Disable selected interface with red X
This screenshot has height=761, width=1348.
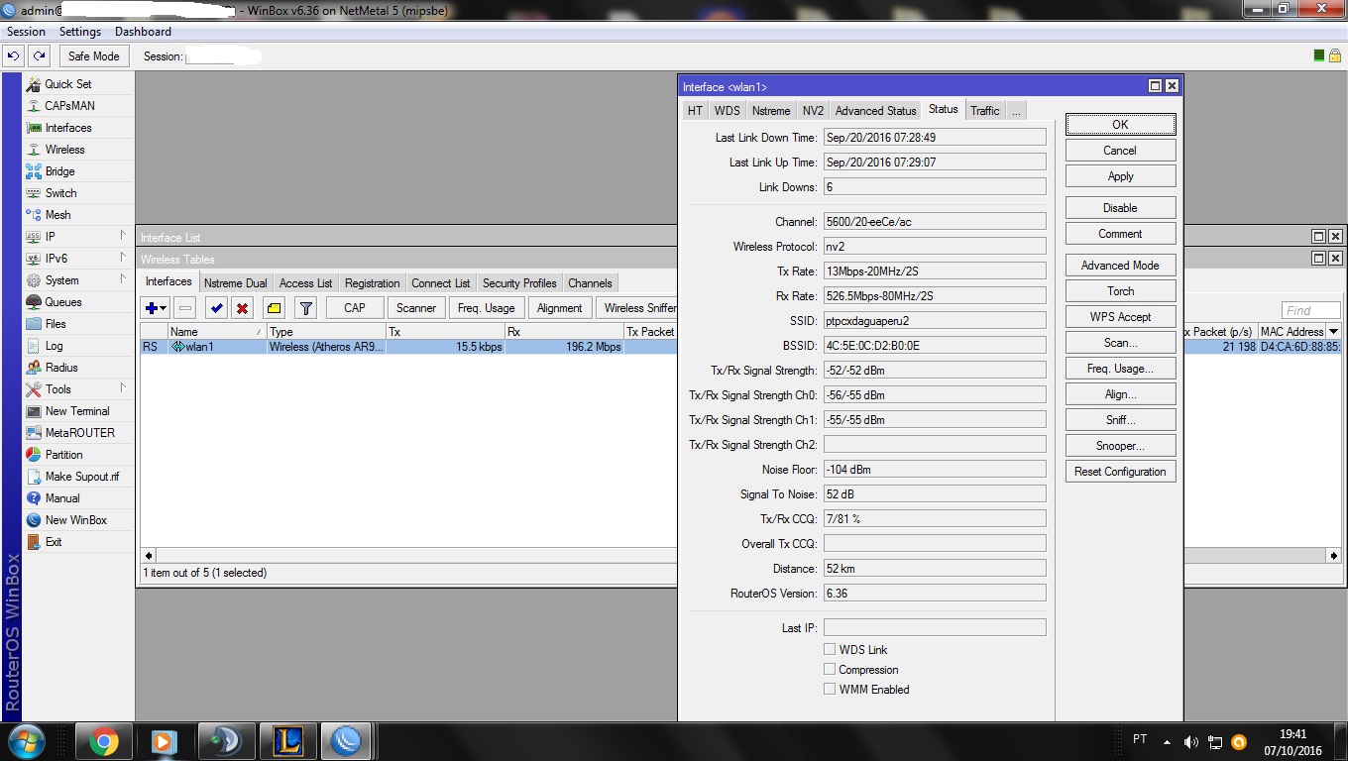click(242, 308)
